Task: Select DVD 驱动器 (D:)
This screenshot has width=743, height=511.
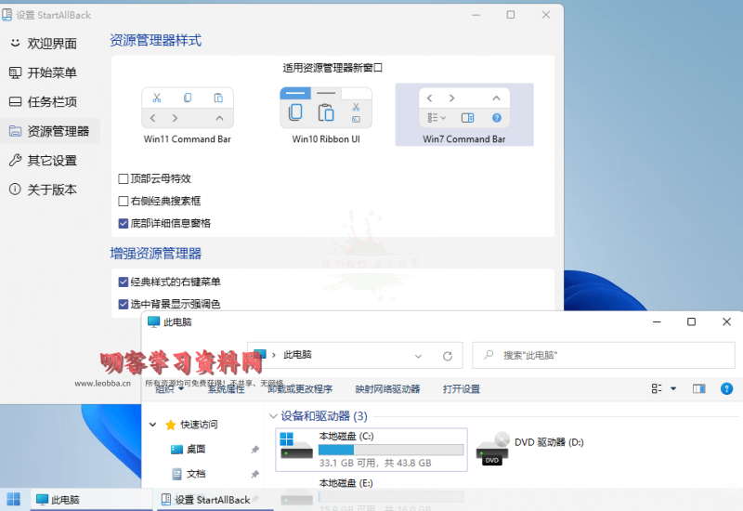Action: [x=549, y=442]
